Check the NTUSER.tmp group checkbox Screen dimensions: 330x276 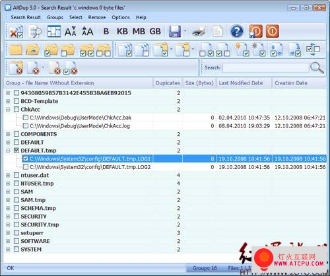pyautogui.click(x=16, y=184)
